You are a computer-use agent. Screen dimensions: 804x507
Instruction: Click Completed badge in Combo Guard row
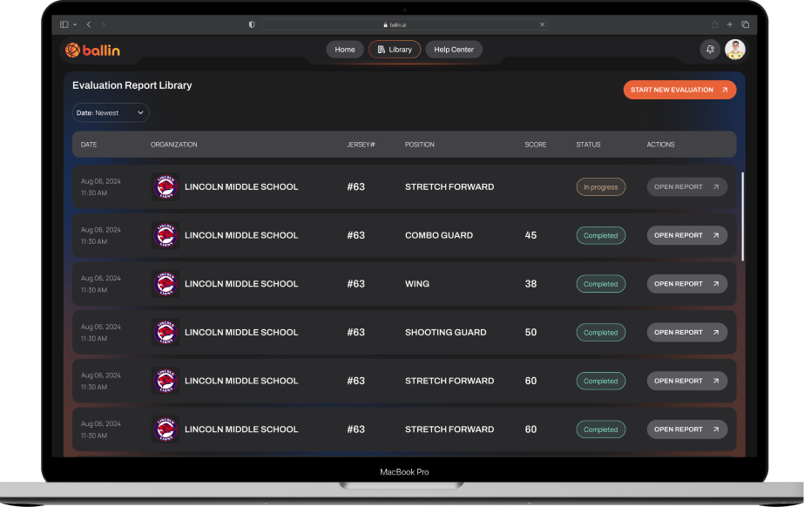600,235
